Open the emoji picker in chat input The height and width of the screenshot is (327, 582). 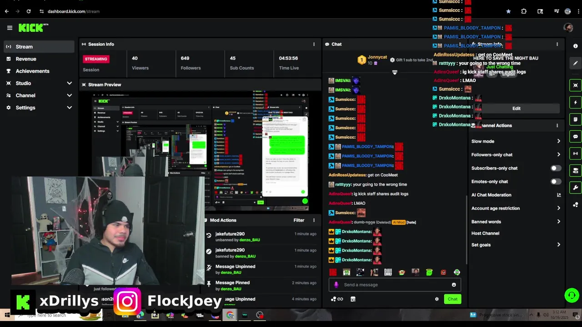[454, 285]
